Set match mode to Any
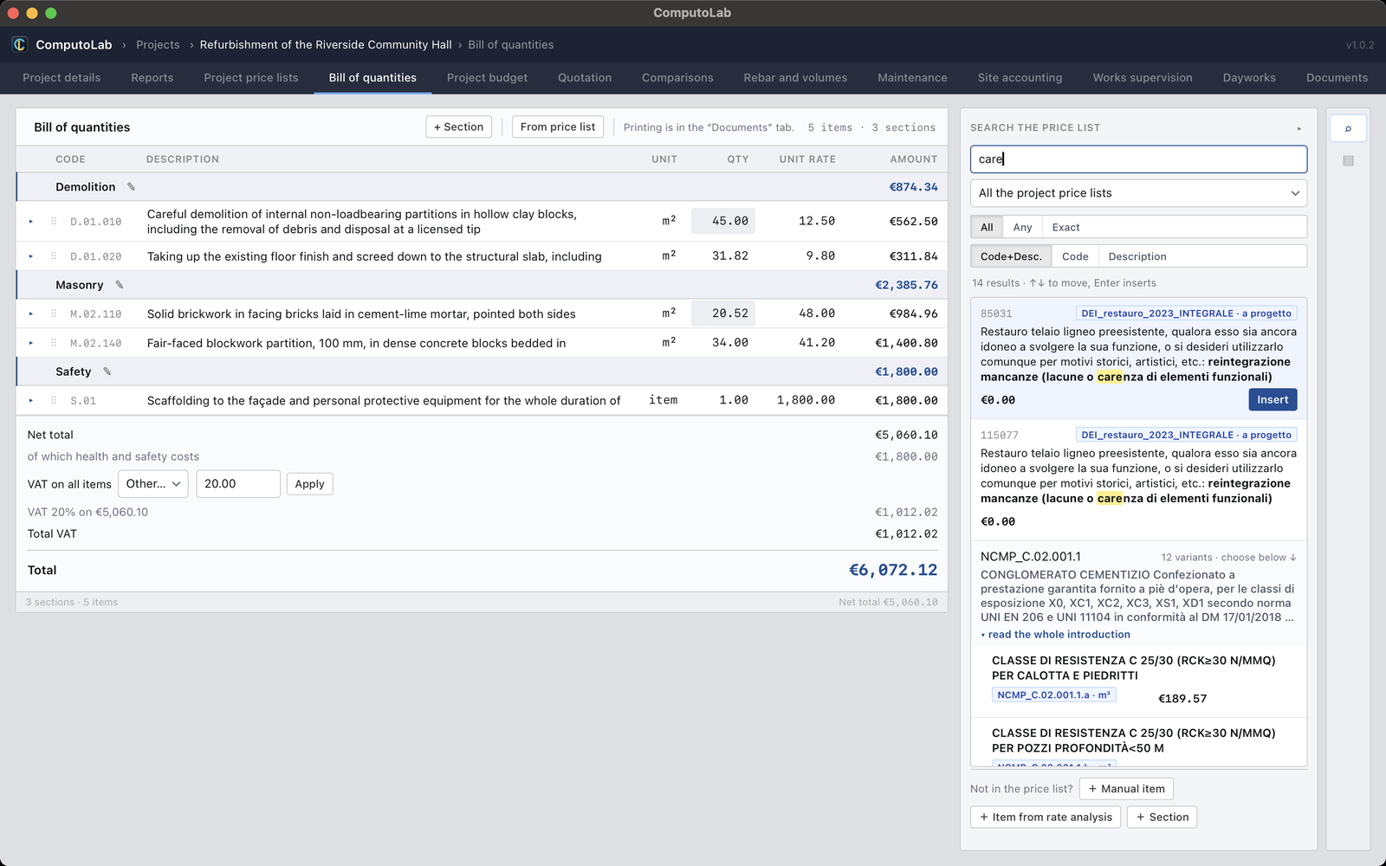The image size is (1386, 866). [x=1022, y=227]
